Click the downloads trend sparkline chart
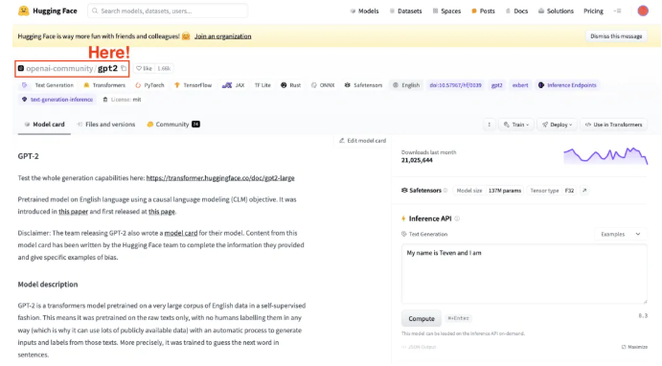 pyautogui.click(x=605, y=156)
